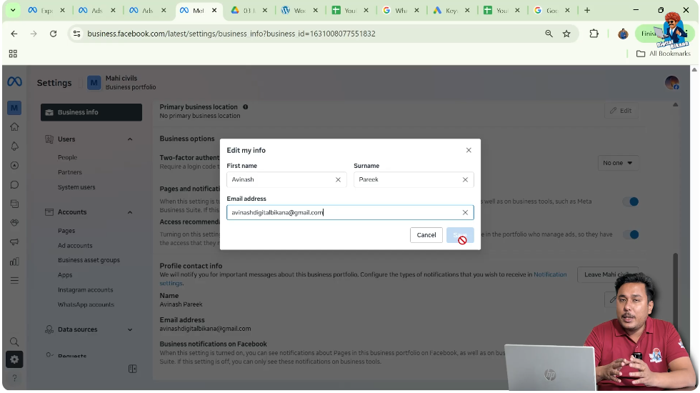Toggle the Access recommendations switch

tap(631, 234)
